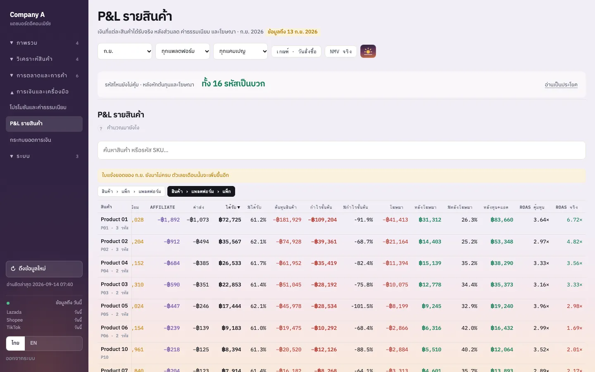Sort by the โฆษณา column header

click(x=396, y=207)
